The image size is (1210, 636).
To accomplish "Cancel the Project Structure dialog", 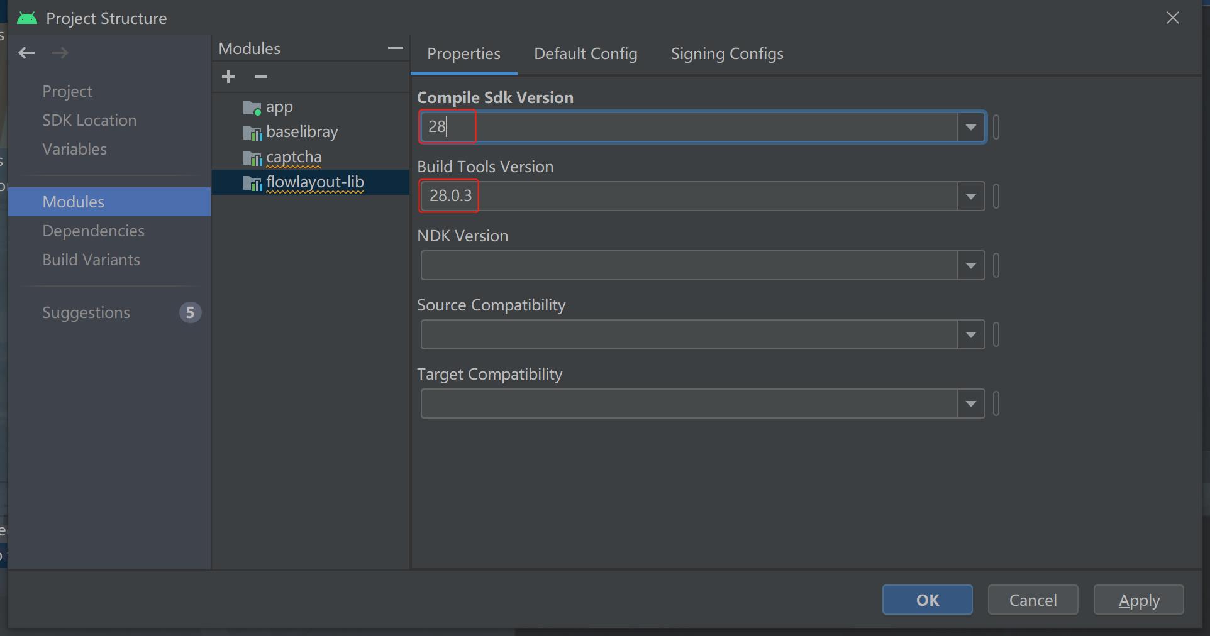I will (1033, 600).
